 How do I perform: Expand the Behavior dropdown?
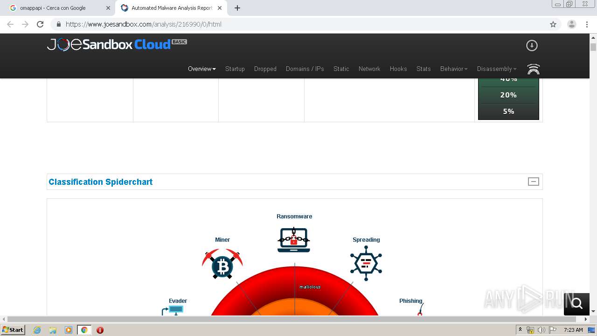click(x=454, y=69)
